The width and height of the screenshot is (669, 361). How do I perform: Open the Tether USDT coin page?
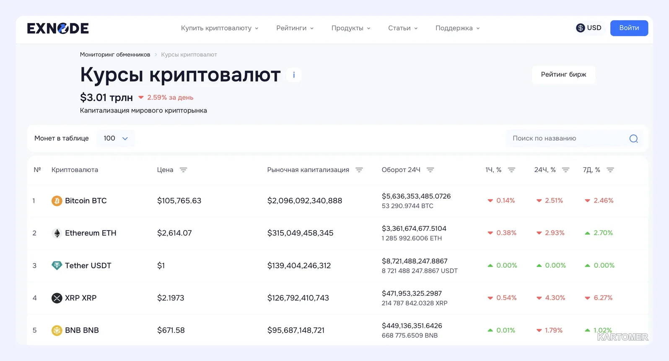(x=88, y=266)
